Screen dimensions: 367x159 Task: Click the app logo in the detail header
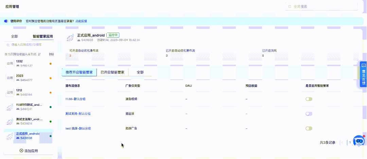pyautogui.click(x=70, y=38)
